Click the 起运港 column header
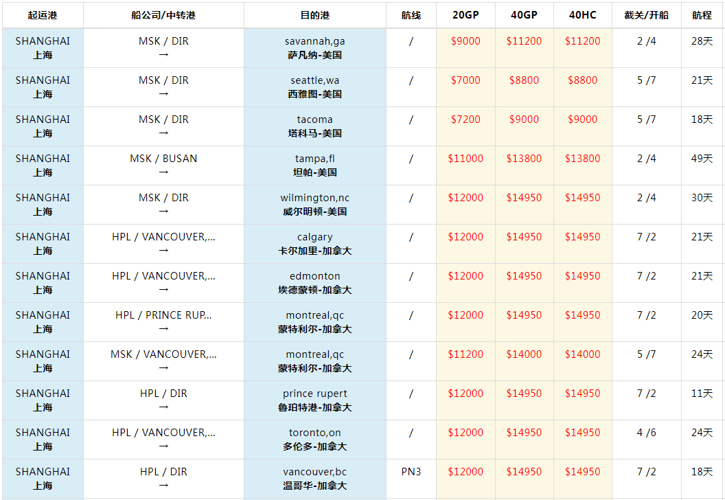The height and width of the screenshot is (500, 725). click(43, 15)
